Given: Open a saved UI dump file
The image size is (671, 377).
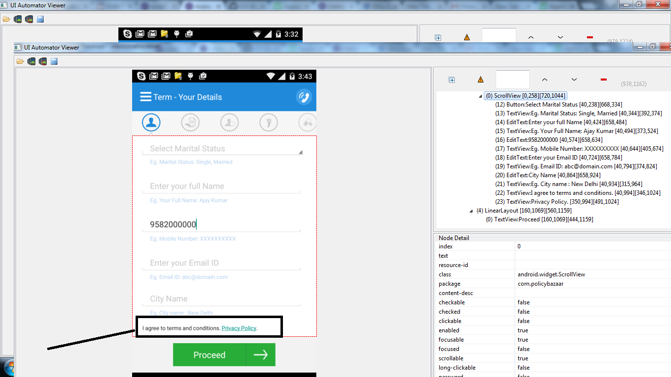Looking at the screenshot, I should click(x=20, y=61).
